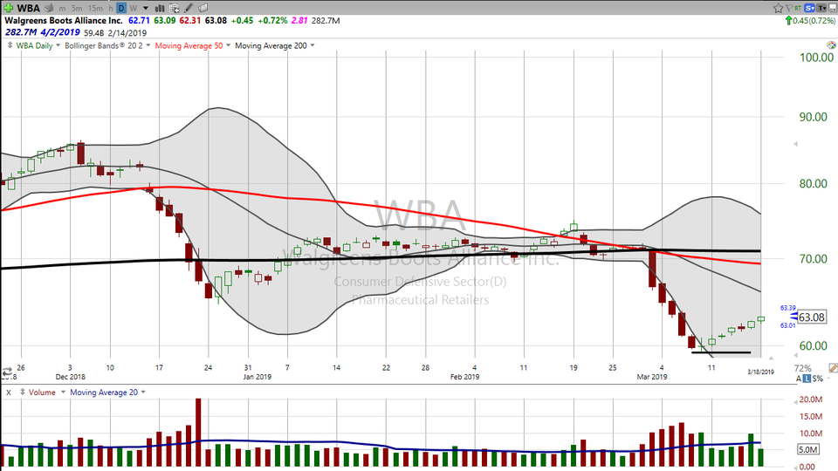This screenshot has height=471, width=838.
Task: Select the 1-minute 'm' timeframe
Action: click(63, 9)
